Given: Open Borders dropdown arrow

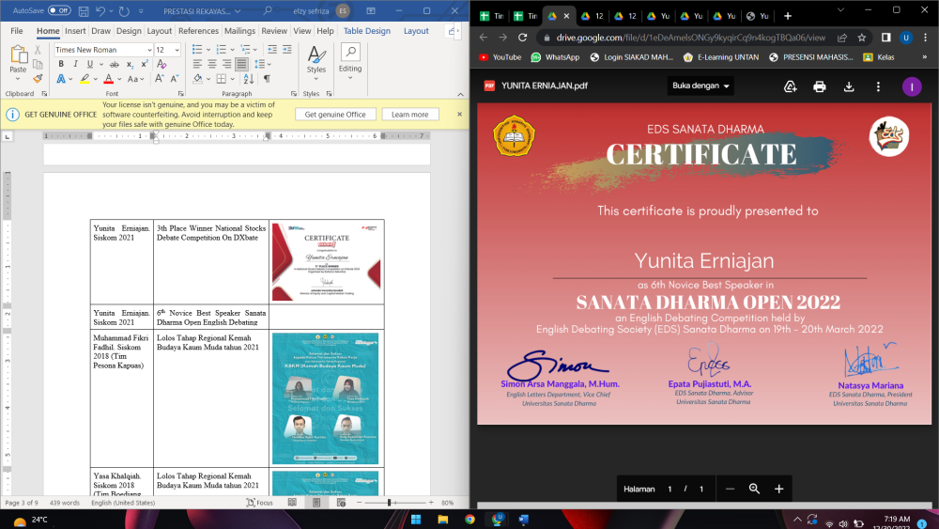Looking at the screenshot, I should pyautogui.click(x=232, y=79).
